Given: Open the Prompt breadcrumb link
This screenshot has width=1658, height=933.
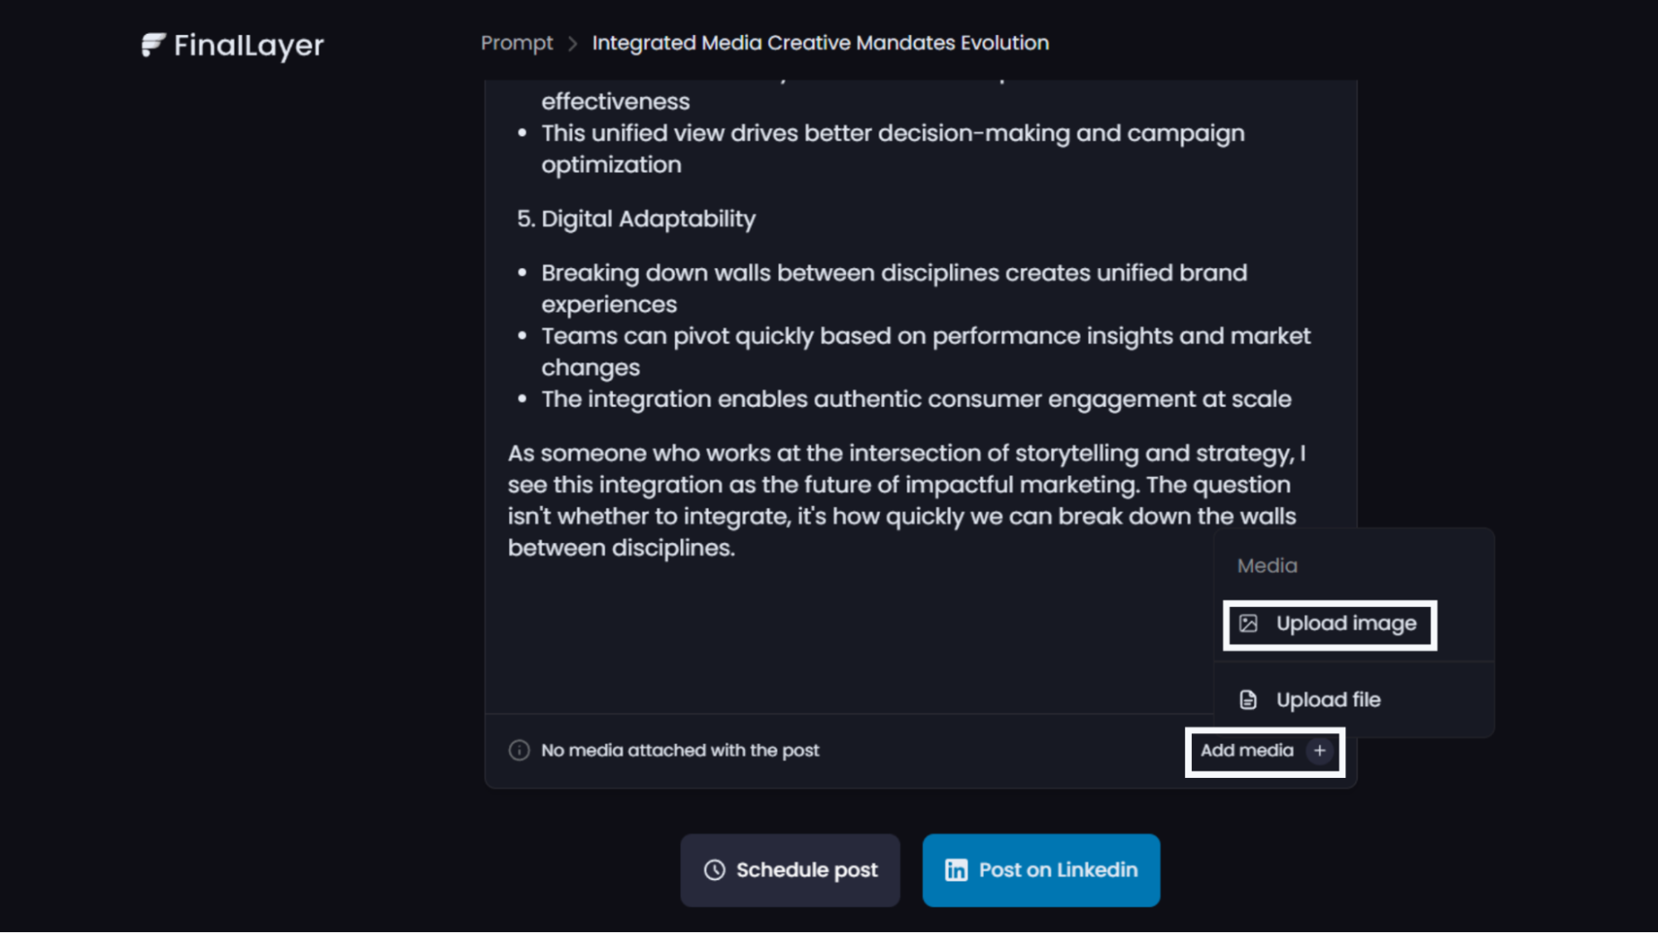Looking at the screenshot, I should pyautogui.click(x=517, y=42).
